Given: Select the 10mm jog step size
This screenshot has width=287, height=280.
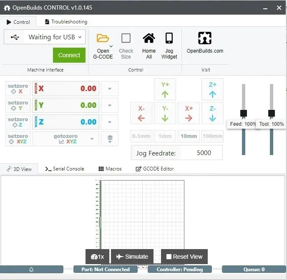Looking at the screenshot, I should [189, 136].
